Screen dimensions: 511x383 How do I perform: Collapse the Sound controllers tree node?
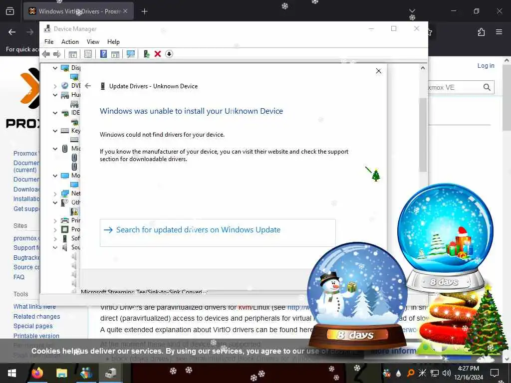(x=55, y=247)
